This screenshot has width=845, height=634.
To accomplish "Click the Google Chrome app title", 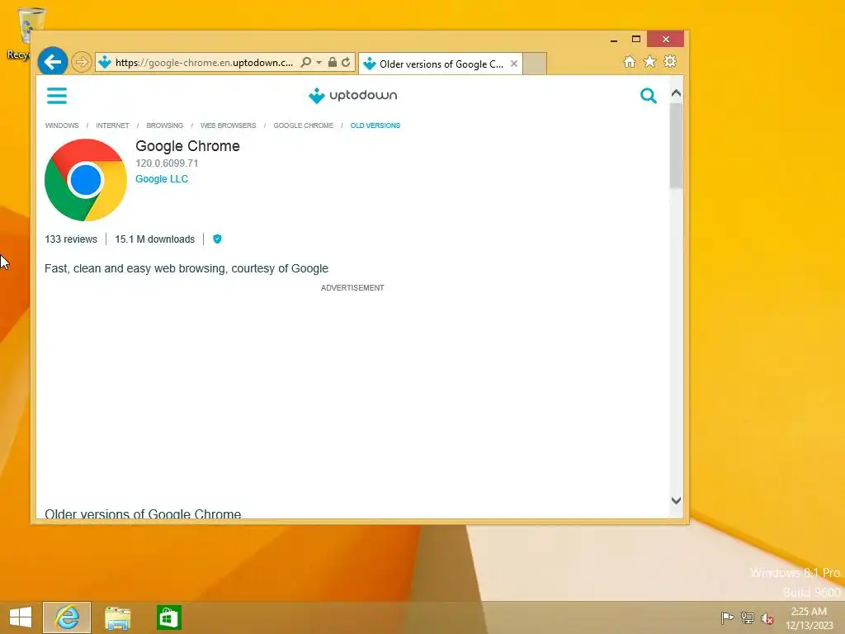I will coord(187,146).
